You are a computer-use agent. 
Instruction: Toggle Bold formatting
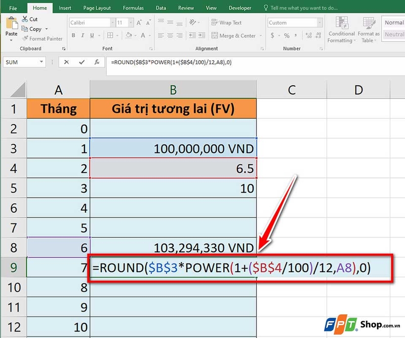73,34
